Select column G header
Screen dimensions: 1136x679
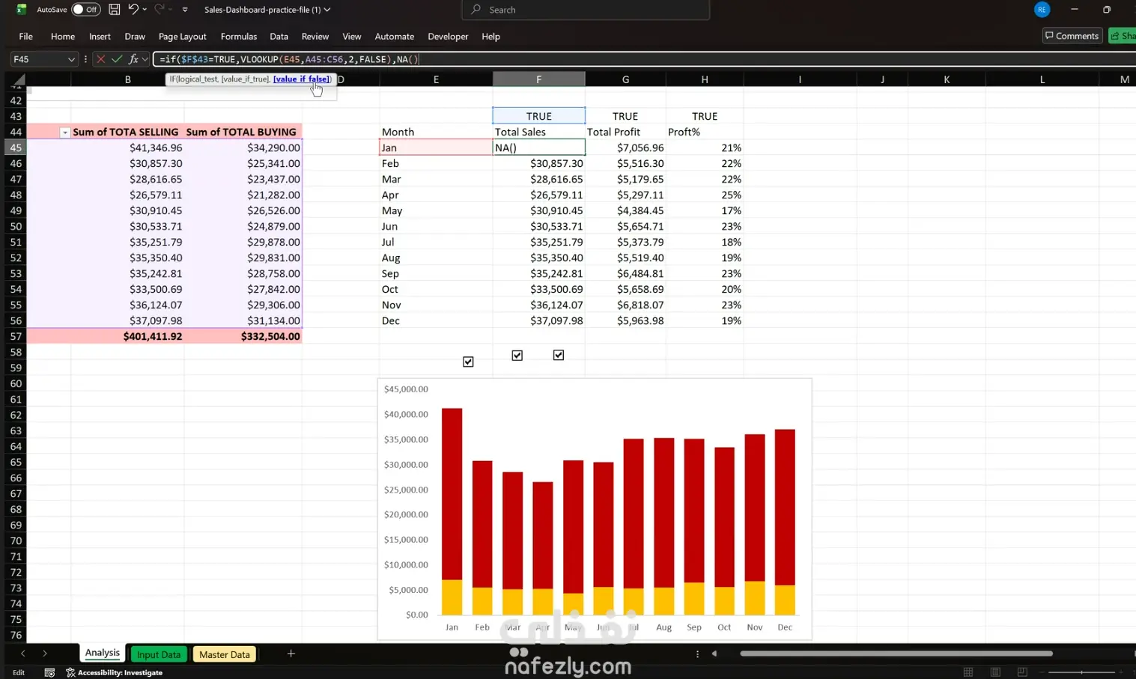click(x=625, y=79)
